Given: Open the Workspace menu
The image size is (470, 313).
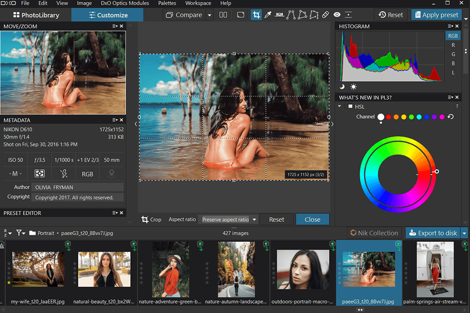Looking at the screenshot, I should pyautogui.click(x=198, y=3).
